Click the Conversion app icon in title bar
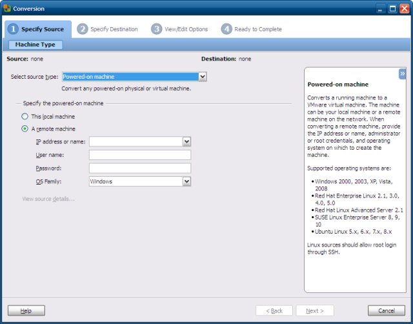The image size is (413, 324). tap(7, 8)
